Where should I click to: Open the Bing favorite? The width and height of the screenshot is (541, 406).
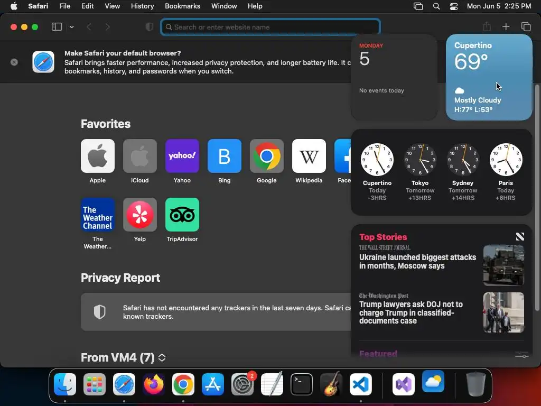pos(224,156)
